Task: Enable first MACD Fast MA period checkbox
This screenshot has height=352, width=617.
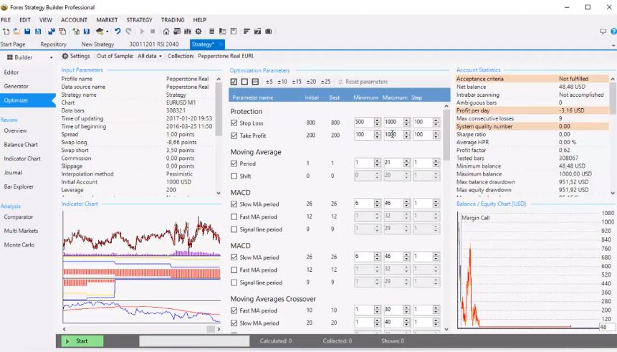Action: [x=234, y=217]
